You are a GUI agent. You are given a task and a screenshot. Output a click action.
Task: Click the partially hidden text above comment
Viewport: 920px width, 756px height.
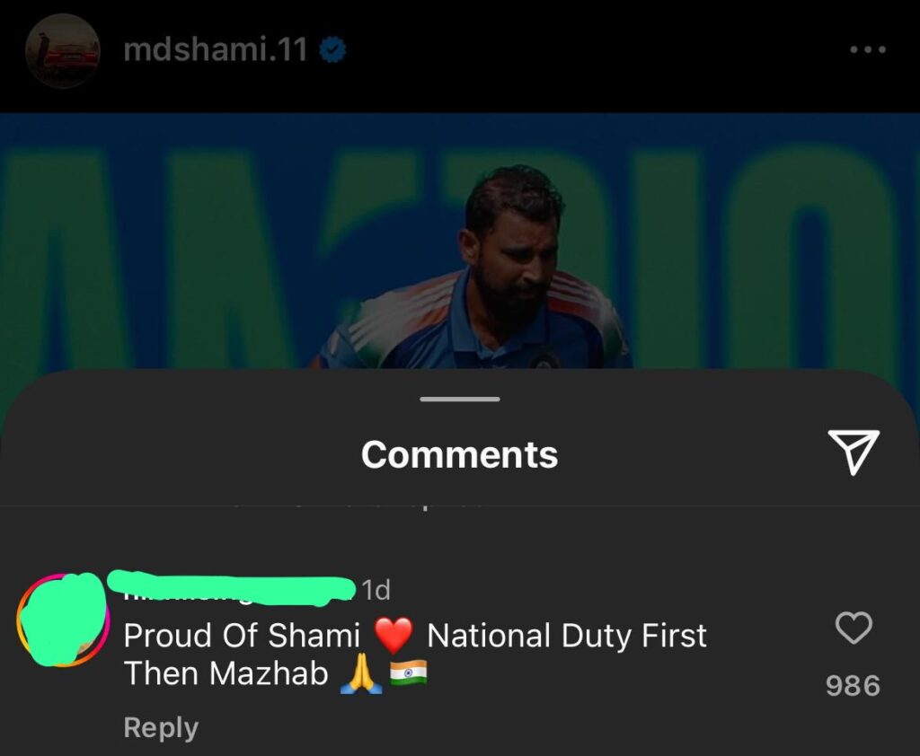tap(358, 505)
